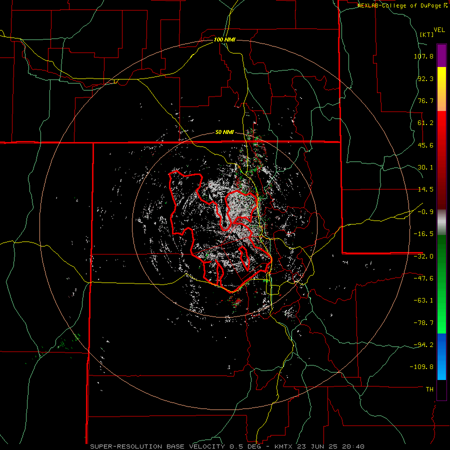Click the 30.1 velocity scale value
Viewport: 450px width, 450px height.
point(425,167)
